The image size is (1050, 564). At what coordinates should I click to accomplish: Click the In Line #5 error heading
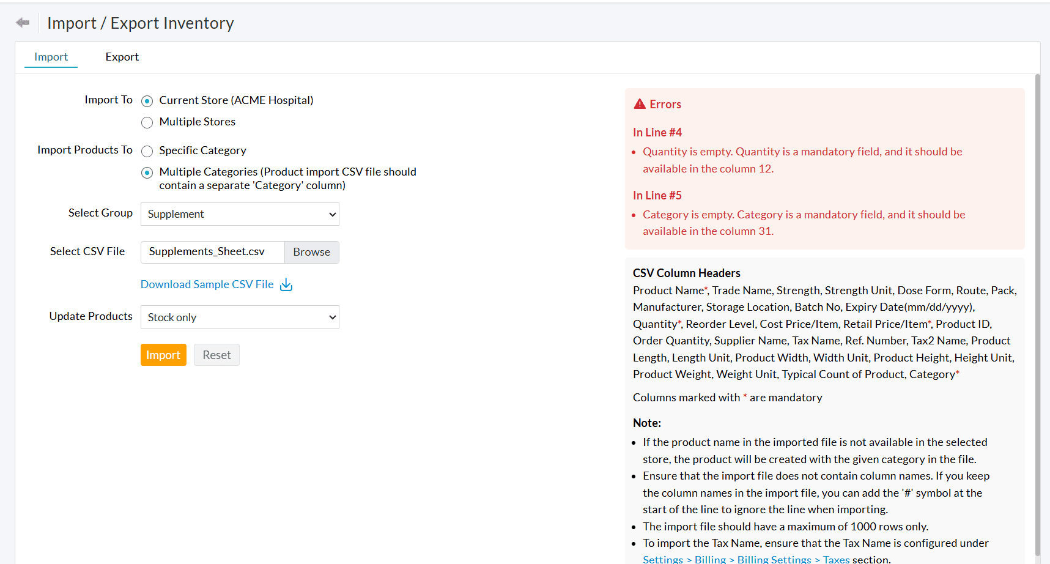click(x=657, y=195)
